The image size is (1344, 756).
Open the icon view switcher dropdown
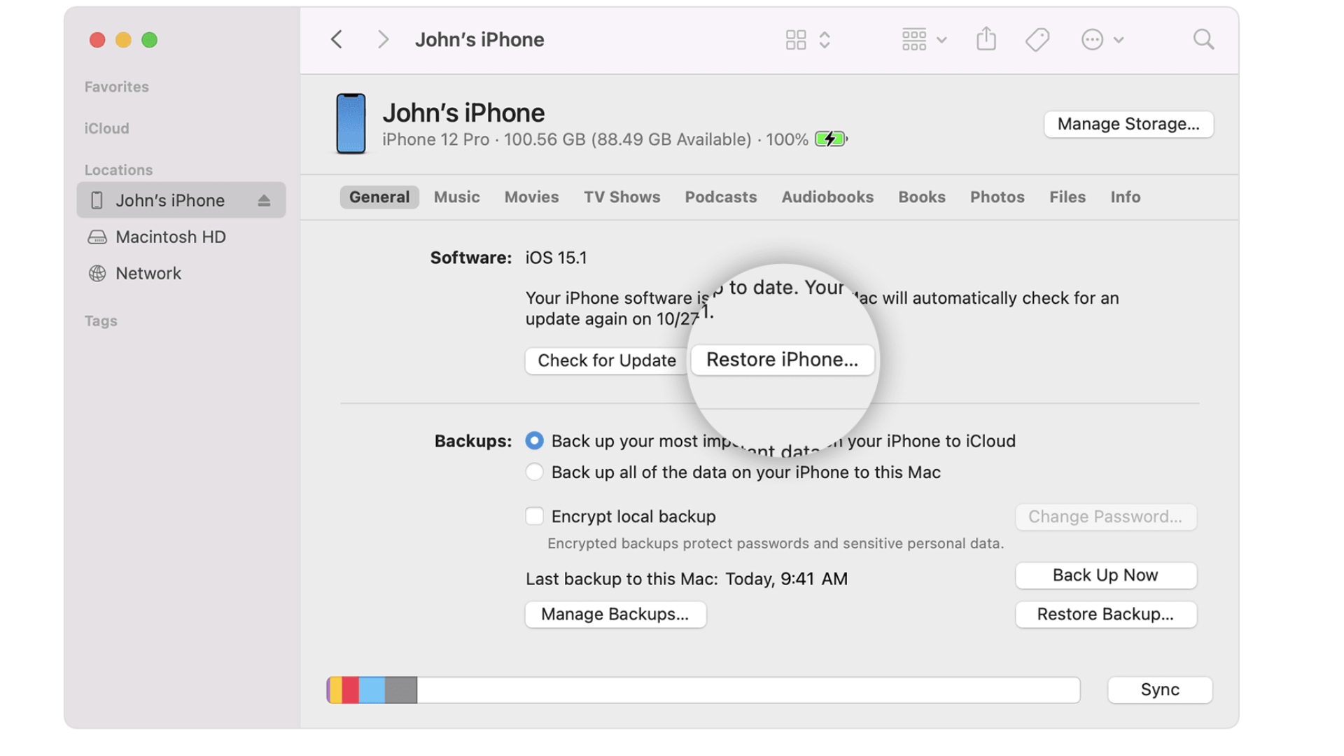click(x=807, y=39)
